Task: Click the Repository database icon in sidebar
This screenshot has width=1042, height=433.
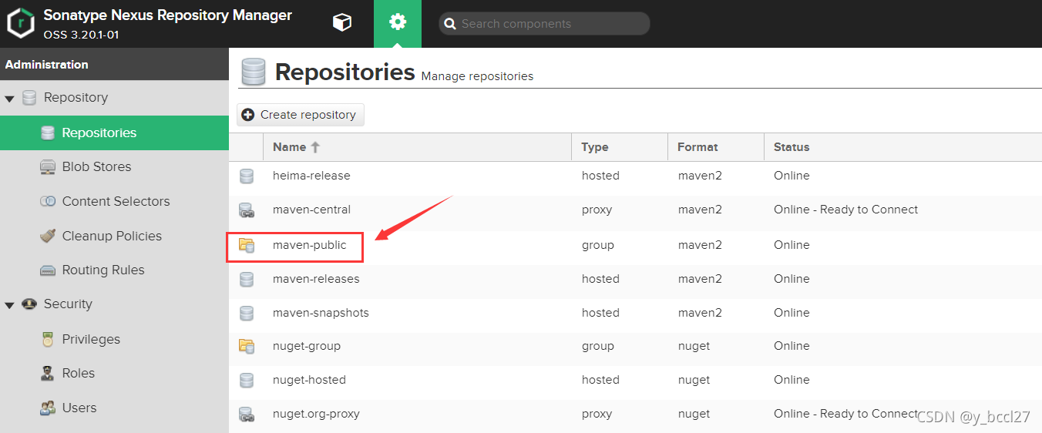Action: pos(29,98)
